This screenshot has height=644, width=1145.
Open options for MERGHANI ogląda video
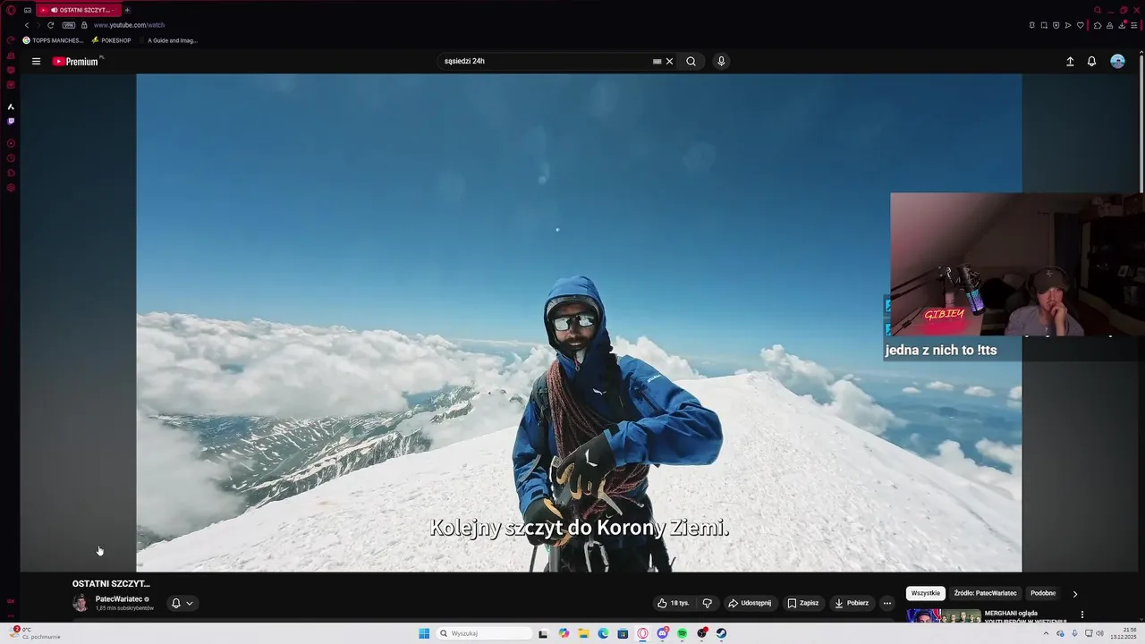tap(1081, 614)
